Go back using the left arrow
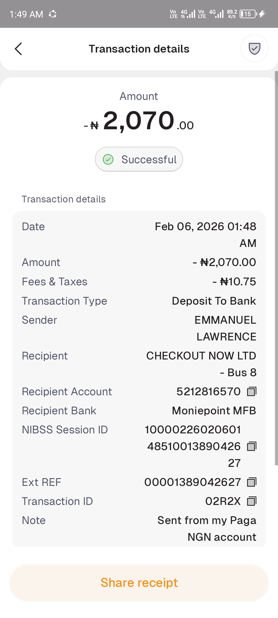The height and width of the screenshot is (618, 278). tap(18, 49)
